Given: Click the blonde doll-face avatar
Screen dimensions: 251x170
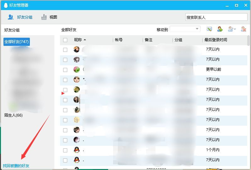Looking at the screenshot, I should [x=77, y=80].
